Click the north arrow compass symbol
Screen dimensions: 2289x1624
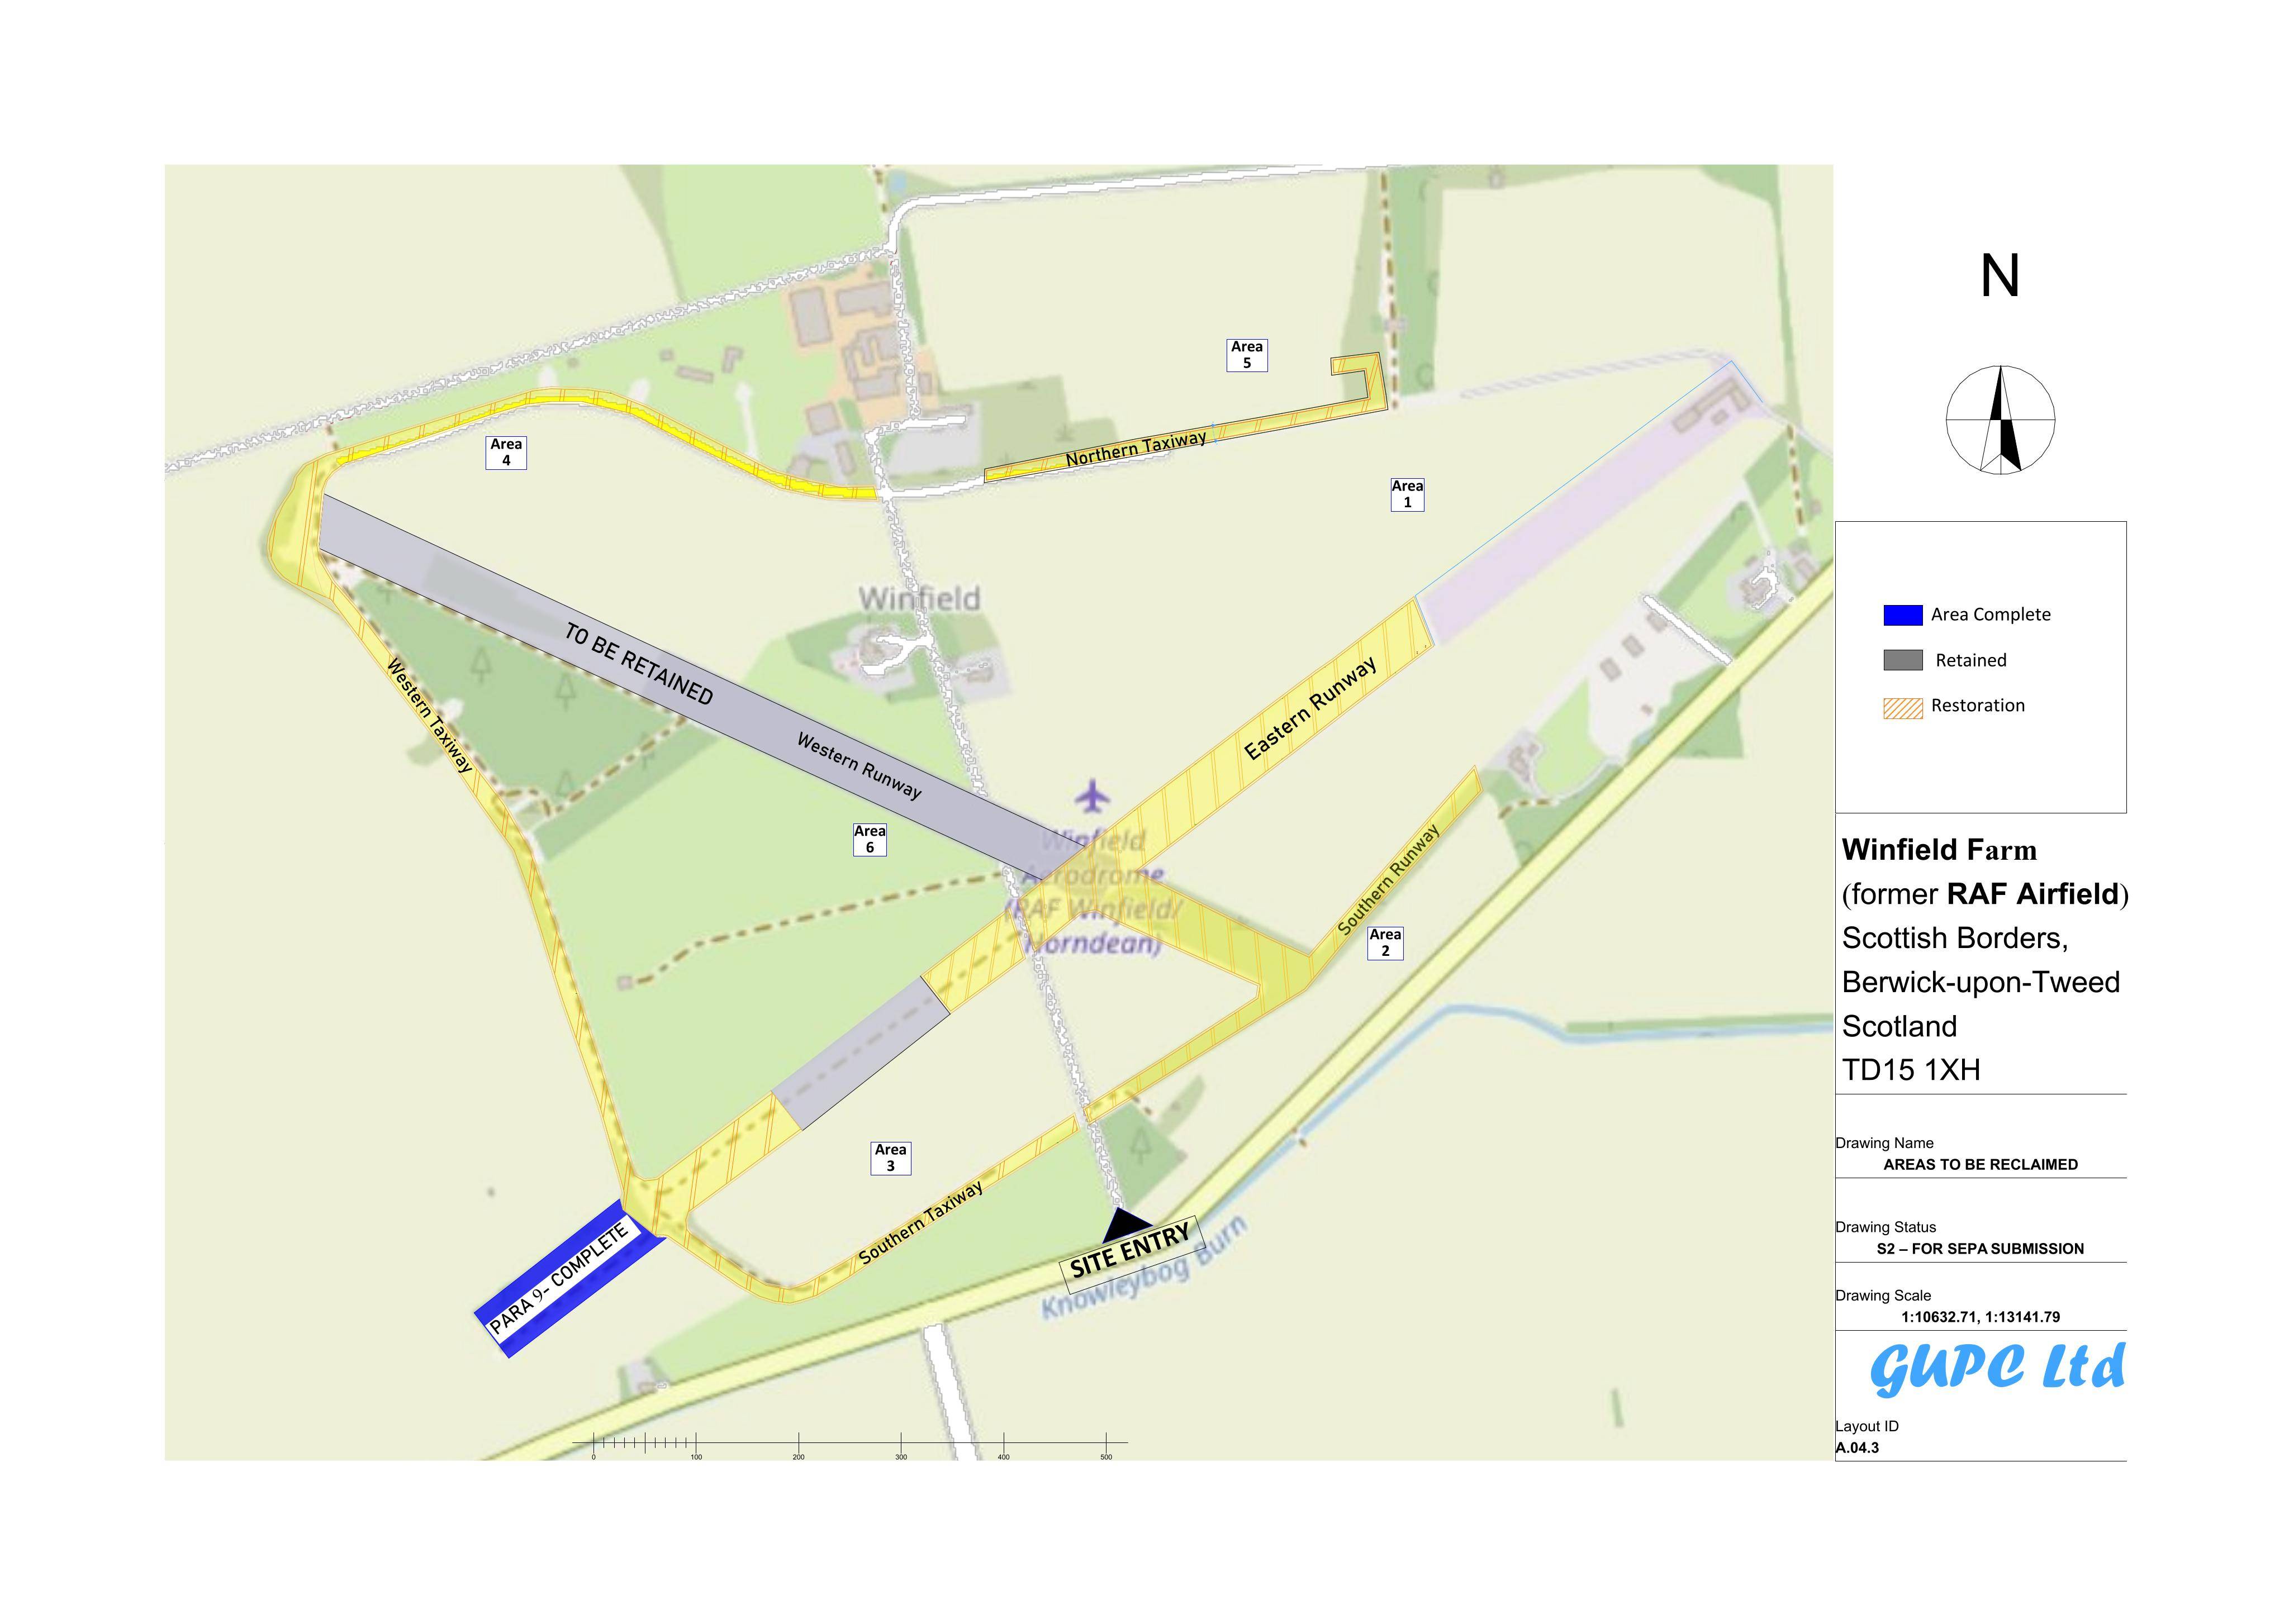pyautogui.click(x=2000, y=419)
